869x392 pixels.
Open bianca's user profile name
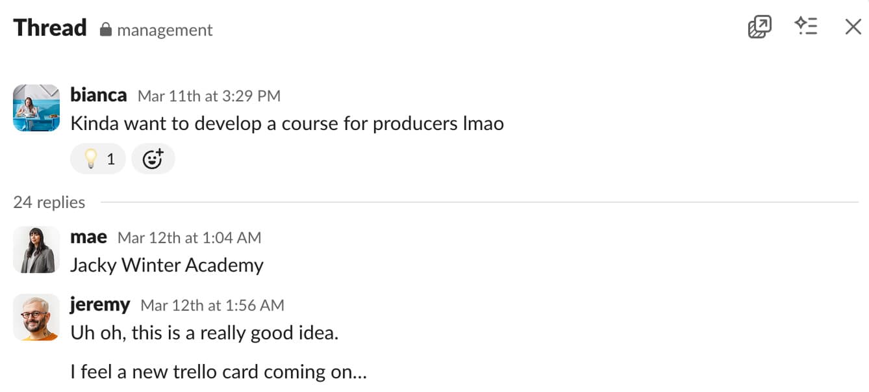[98, 95]
